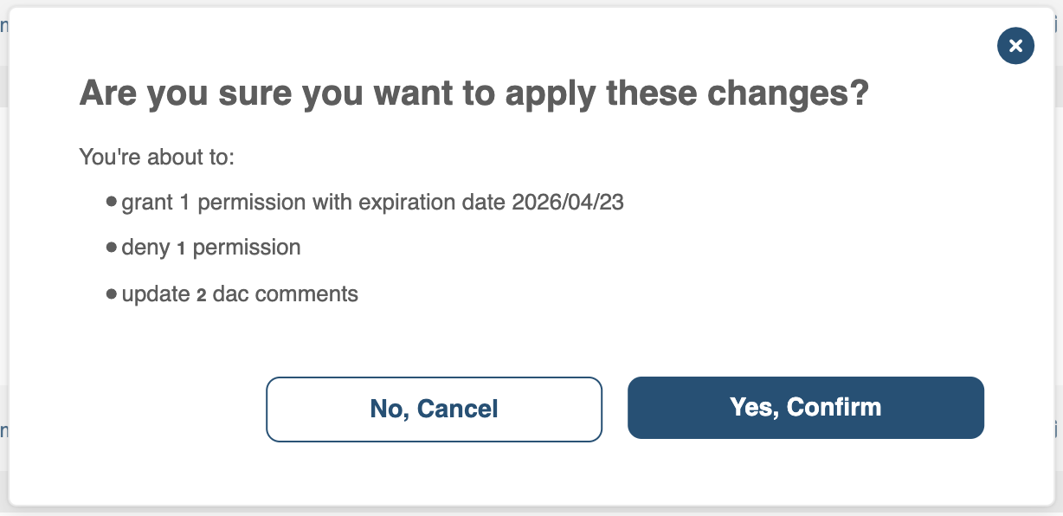Select the deny 1 permission line
Image resolution: width=1063 pixels, height=516 pixels.
[211, 248]
